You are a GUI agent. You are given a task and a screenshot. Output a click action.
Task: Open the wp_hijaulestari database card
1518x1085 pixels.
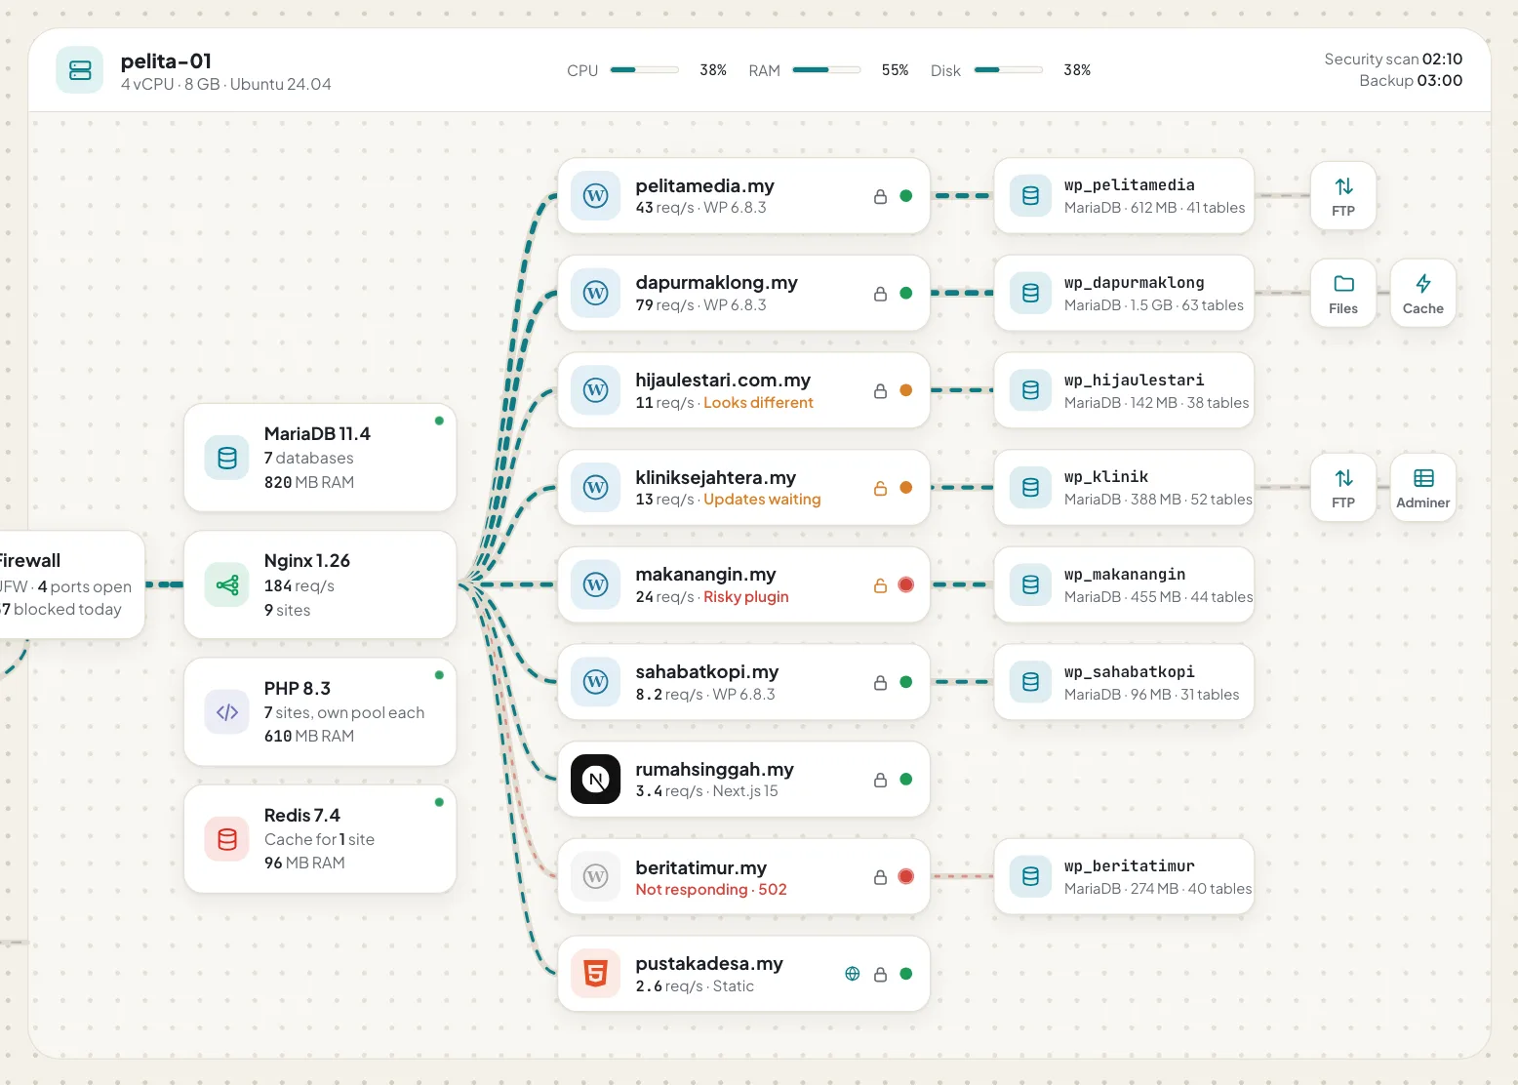[1124, 390]
